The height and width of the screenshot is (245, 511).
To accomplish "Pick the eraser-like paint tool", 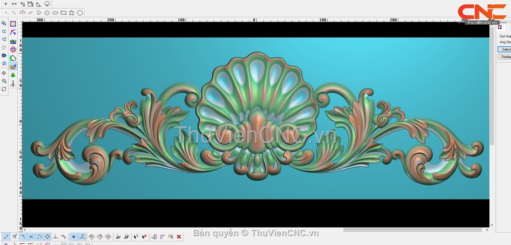I will 13,58.
